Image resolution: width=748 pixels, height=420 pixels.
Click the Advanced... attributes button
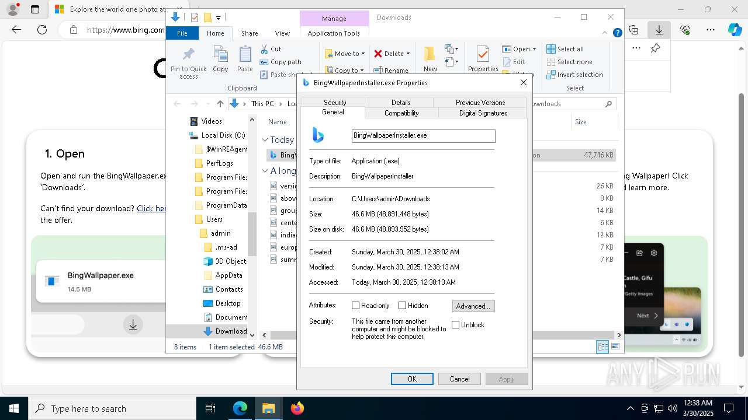[473, 306]
